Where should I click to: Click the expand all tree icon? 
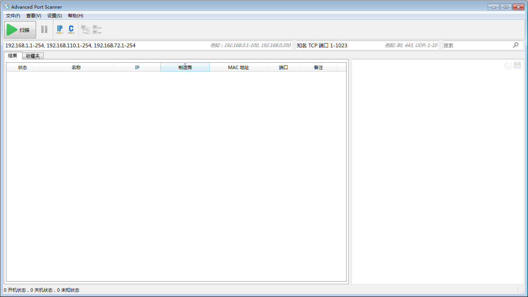click(x=86, y=30)
